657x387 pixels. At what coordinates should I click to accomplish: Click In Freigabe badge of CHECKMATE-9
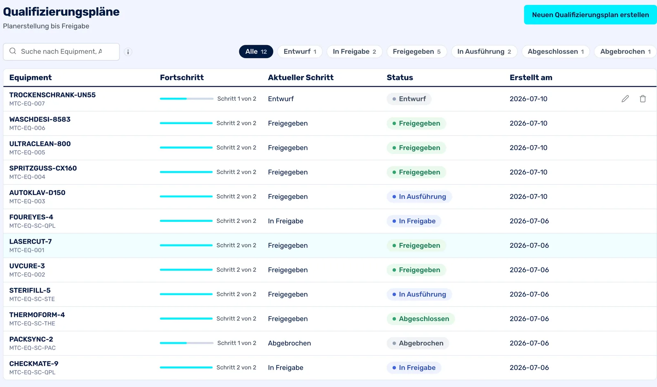(x=414, y=368)
